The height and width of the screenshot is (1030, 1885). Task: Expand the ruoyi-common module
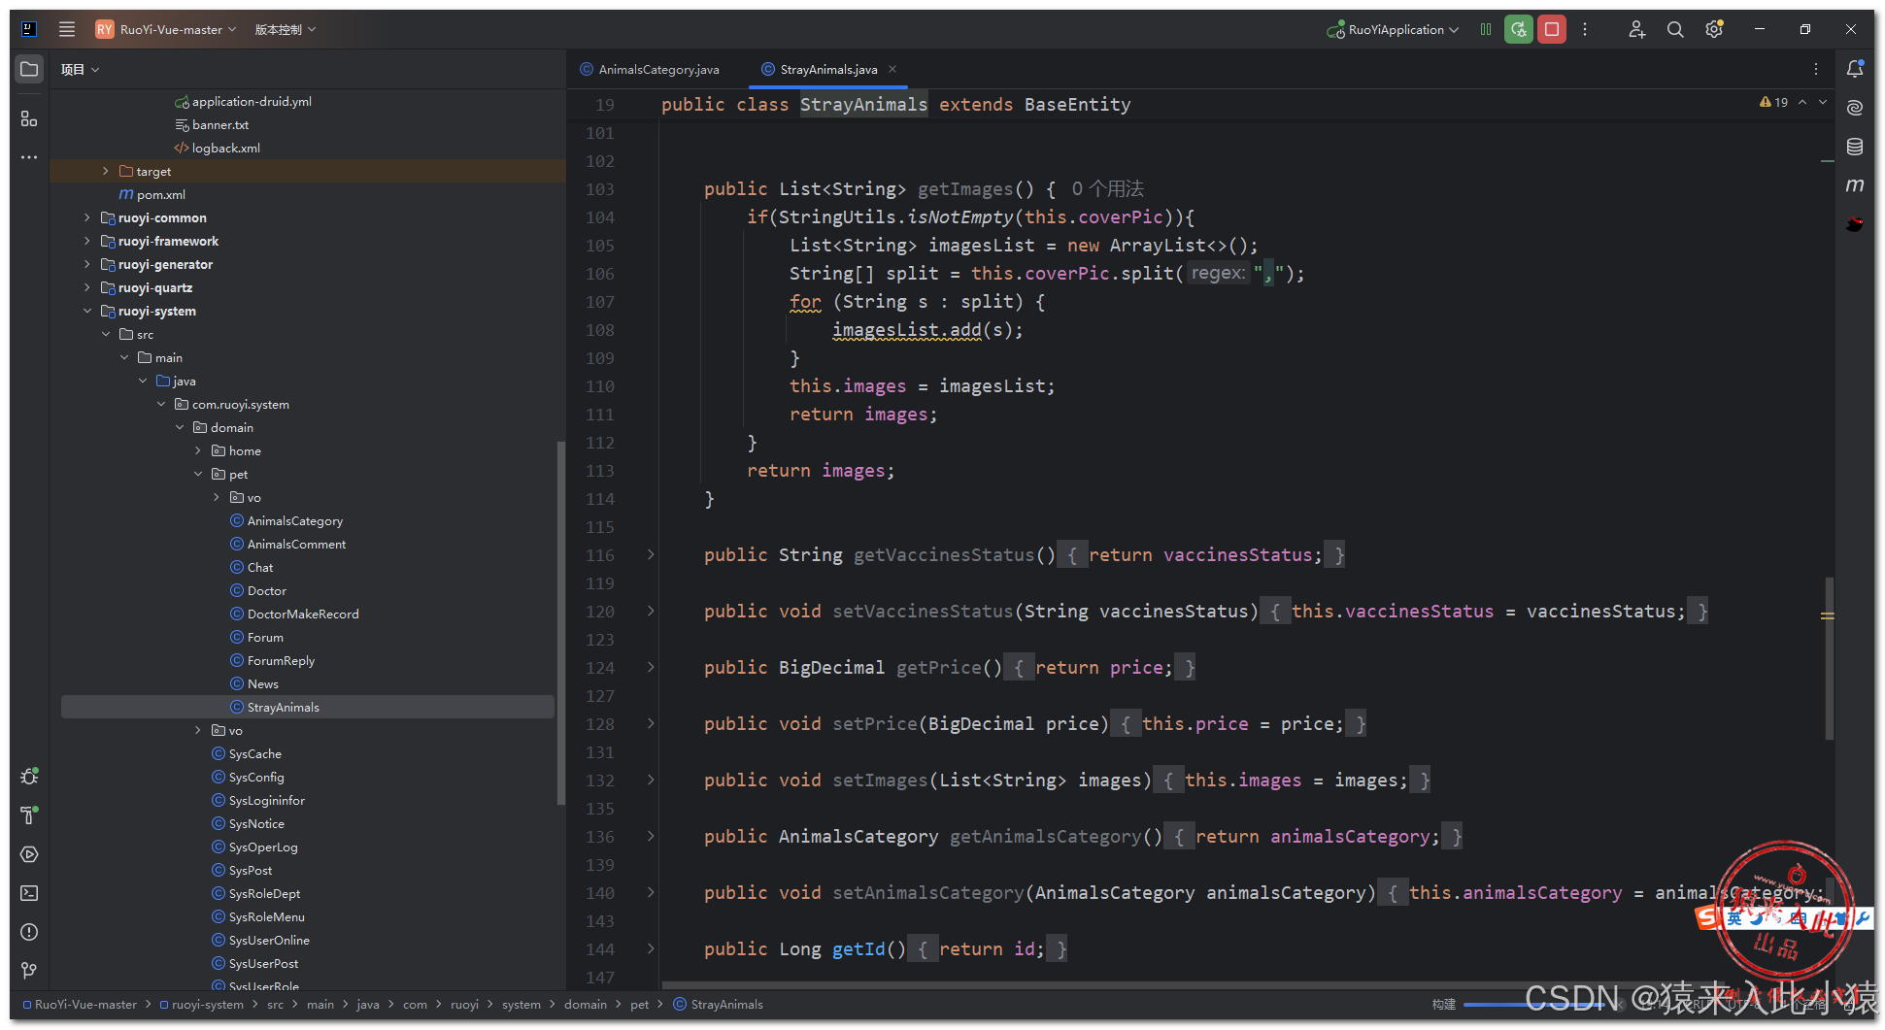(x=87, y=217)
